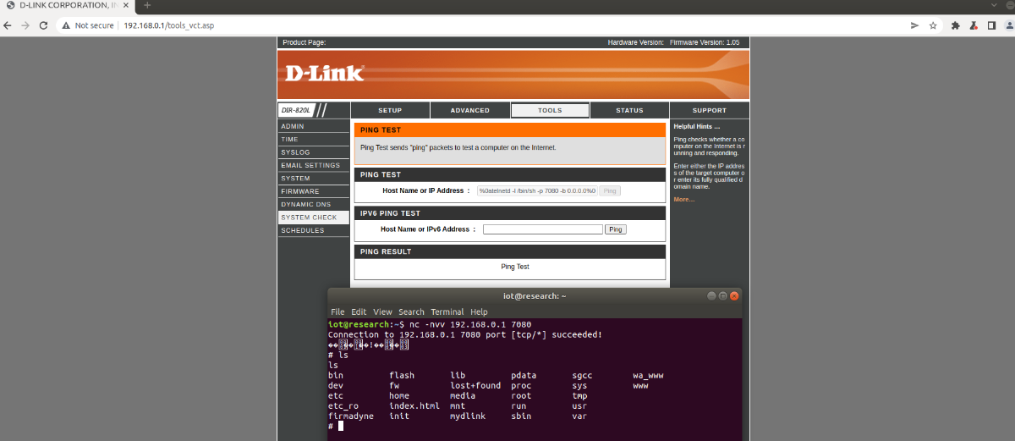Open a new browser tab

pyautogui.click(x=147, y=5)
